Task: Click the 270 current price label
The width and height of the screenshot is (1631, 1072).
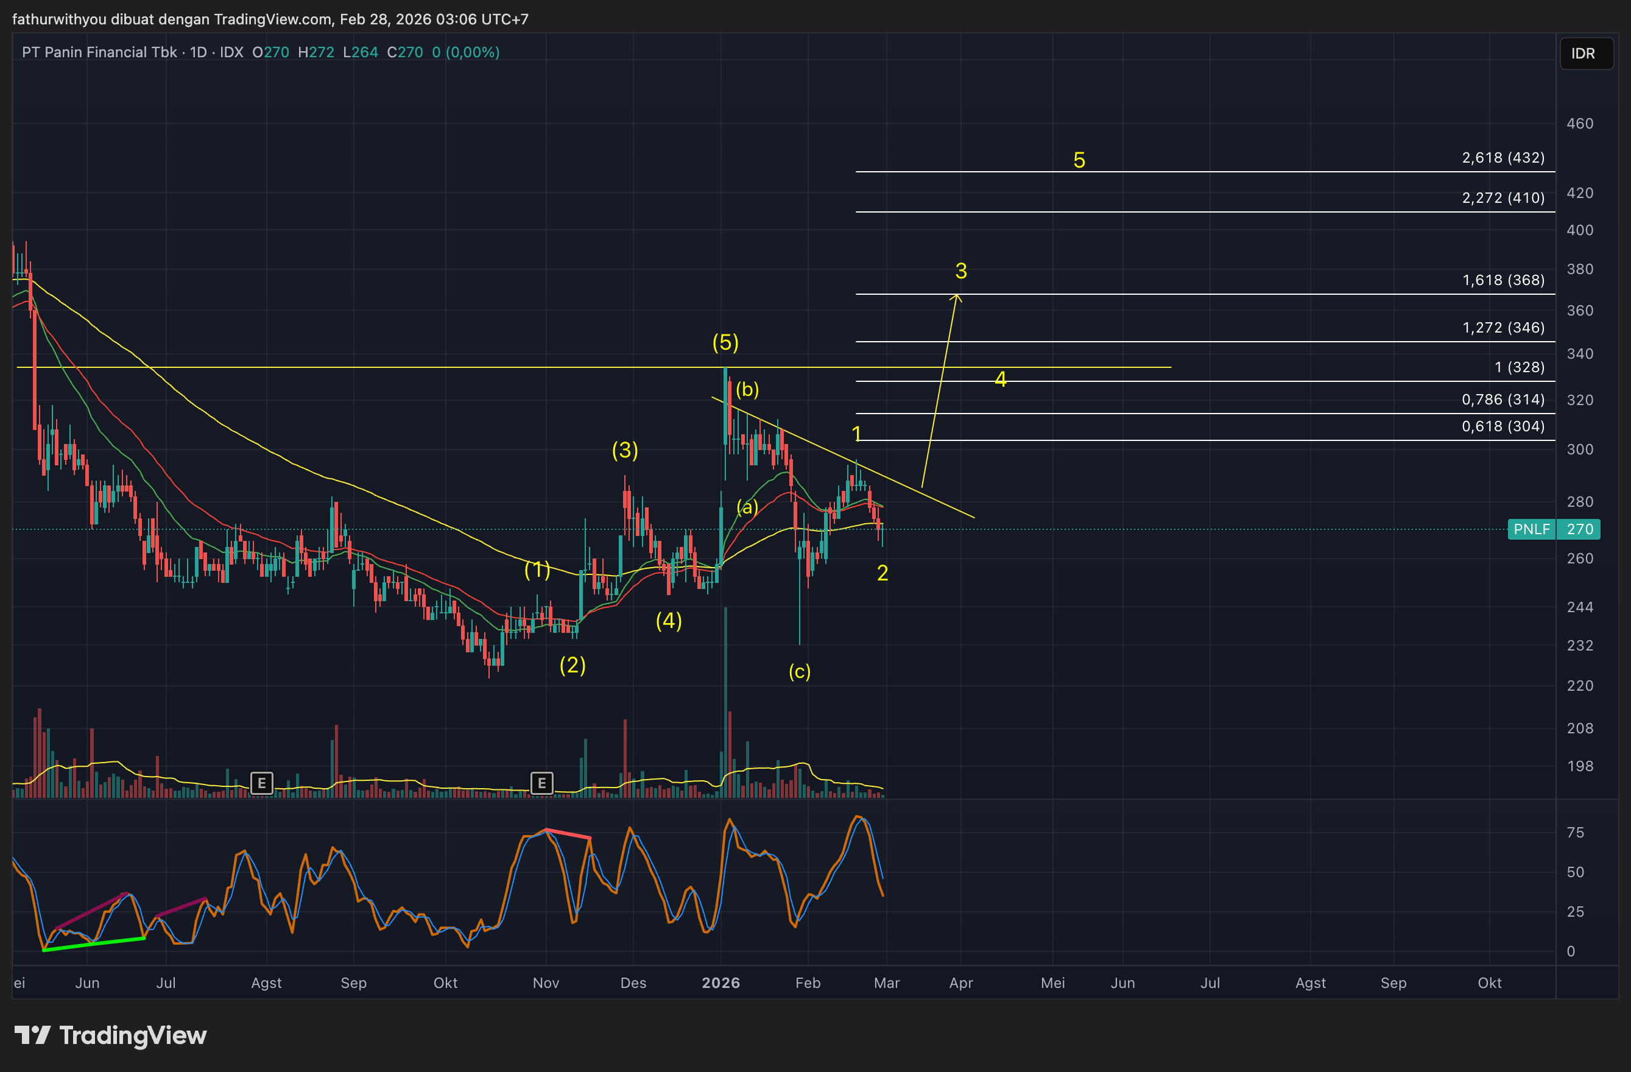Action: coord(1580,529)
